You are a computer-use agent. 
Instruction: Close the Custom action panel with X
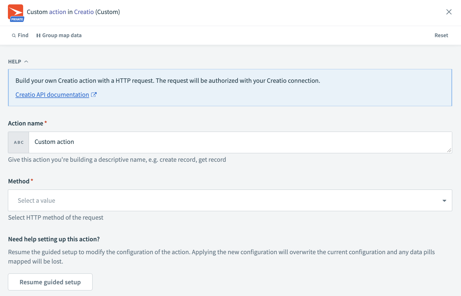[x=449, y=12]
